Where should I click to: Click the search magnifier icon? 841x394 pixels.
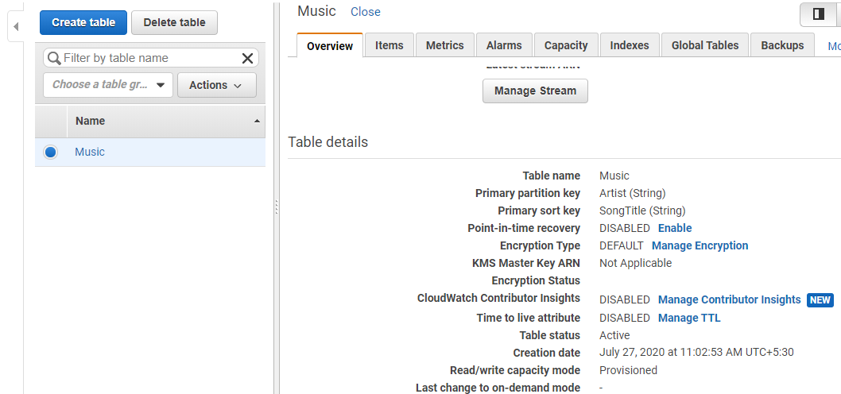tap(54, 58)
